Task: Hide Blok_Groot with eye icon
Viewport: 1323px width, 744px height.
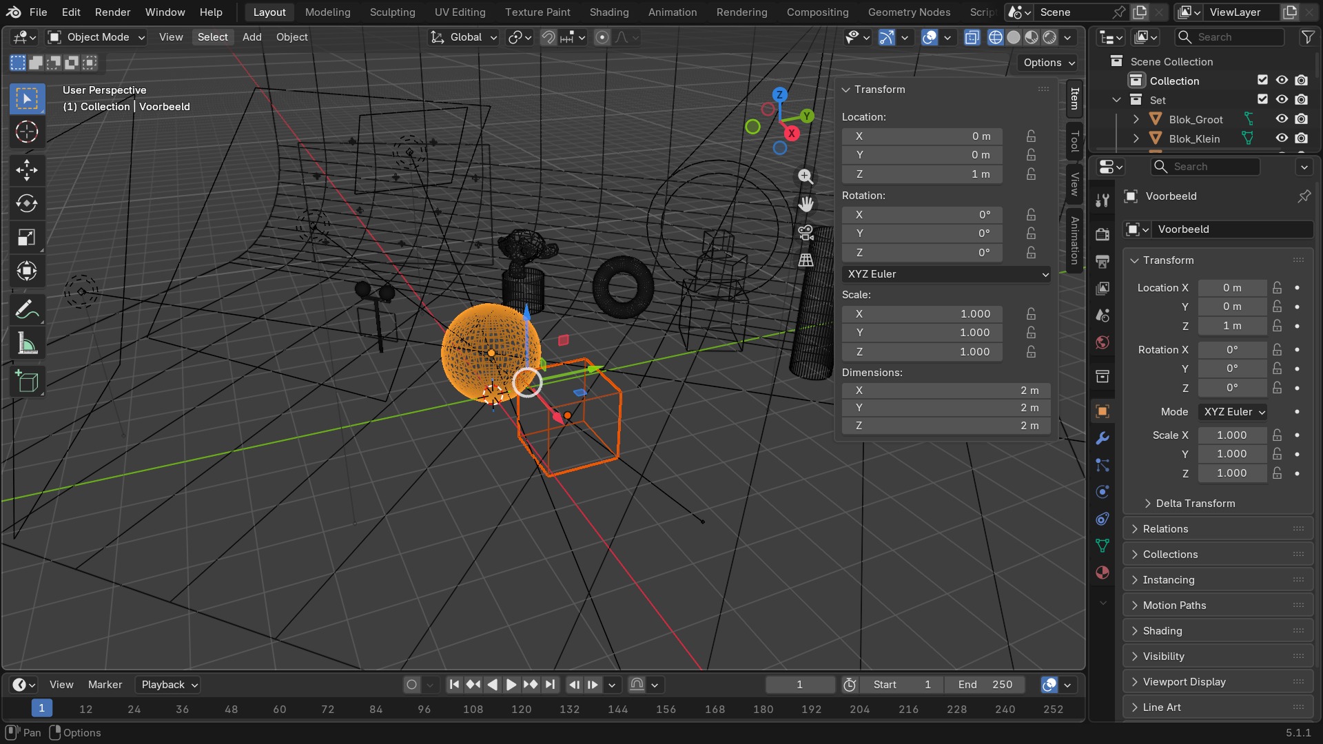Action: point(1282,119)
